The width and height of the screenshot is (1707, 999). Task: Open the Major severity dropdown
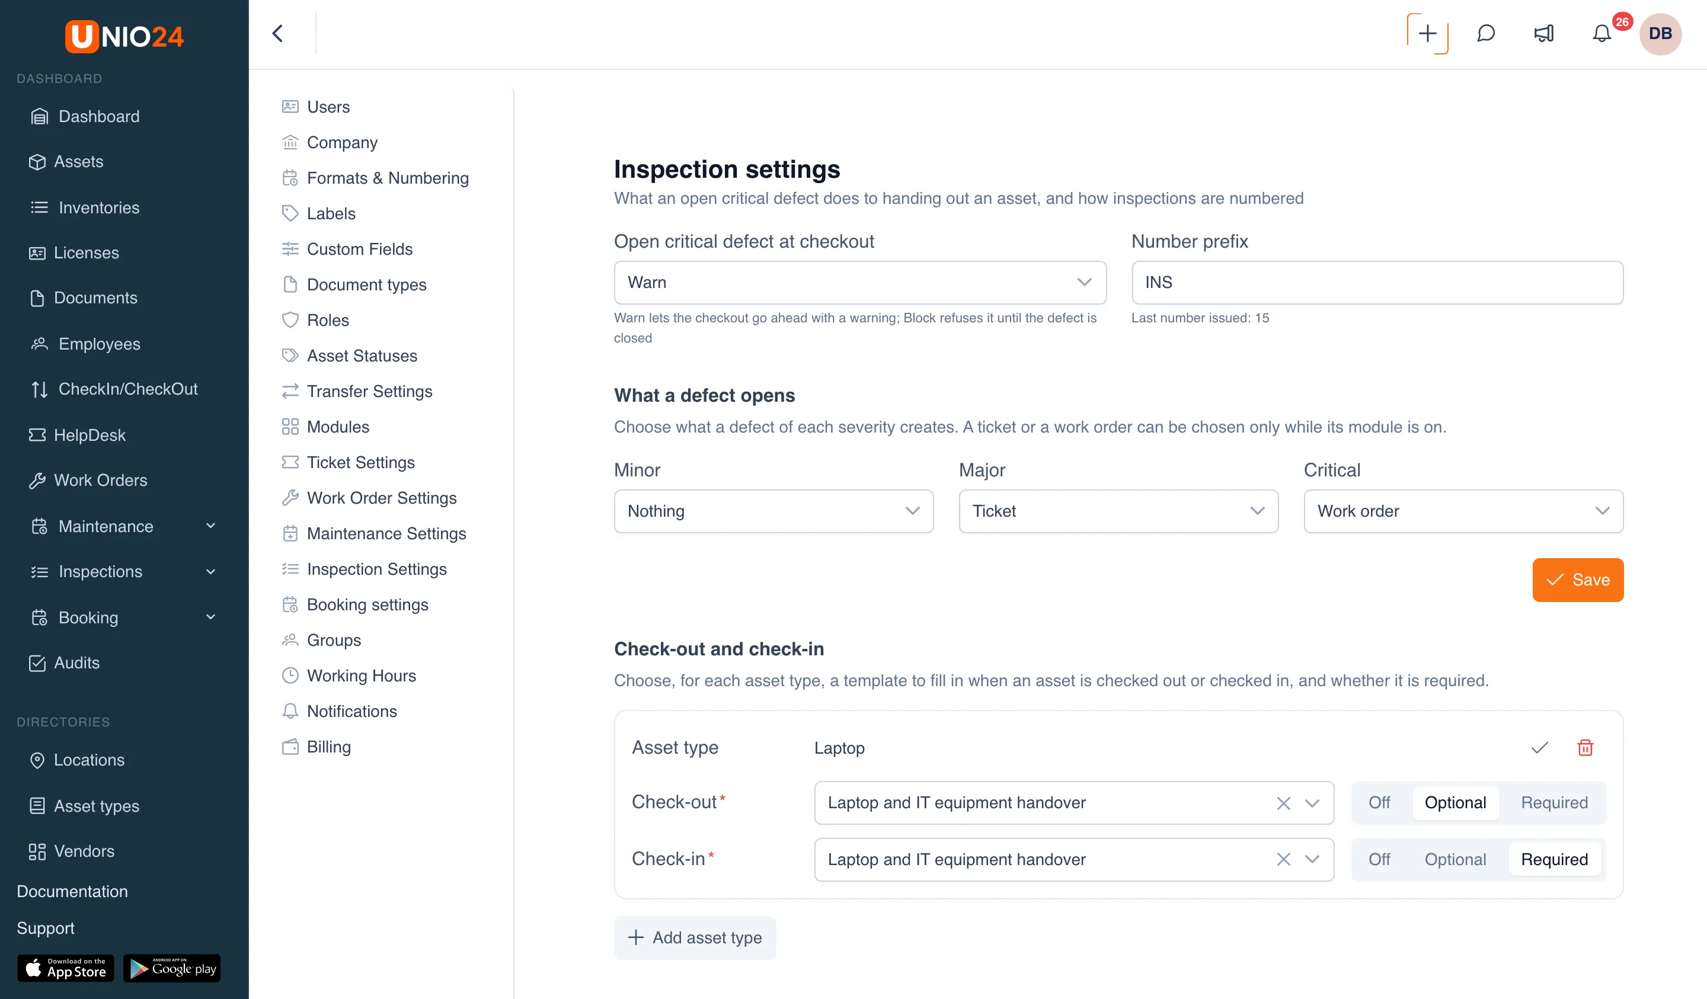tap(1118, 511)
